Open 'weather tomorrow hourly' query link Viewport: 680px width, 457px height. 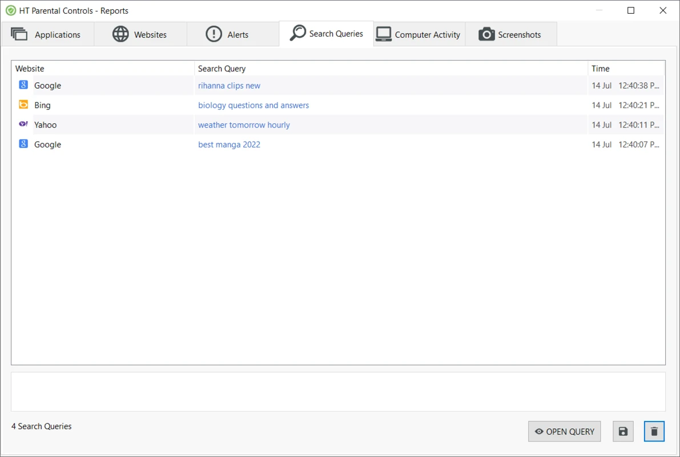tap(244, 125)
